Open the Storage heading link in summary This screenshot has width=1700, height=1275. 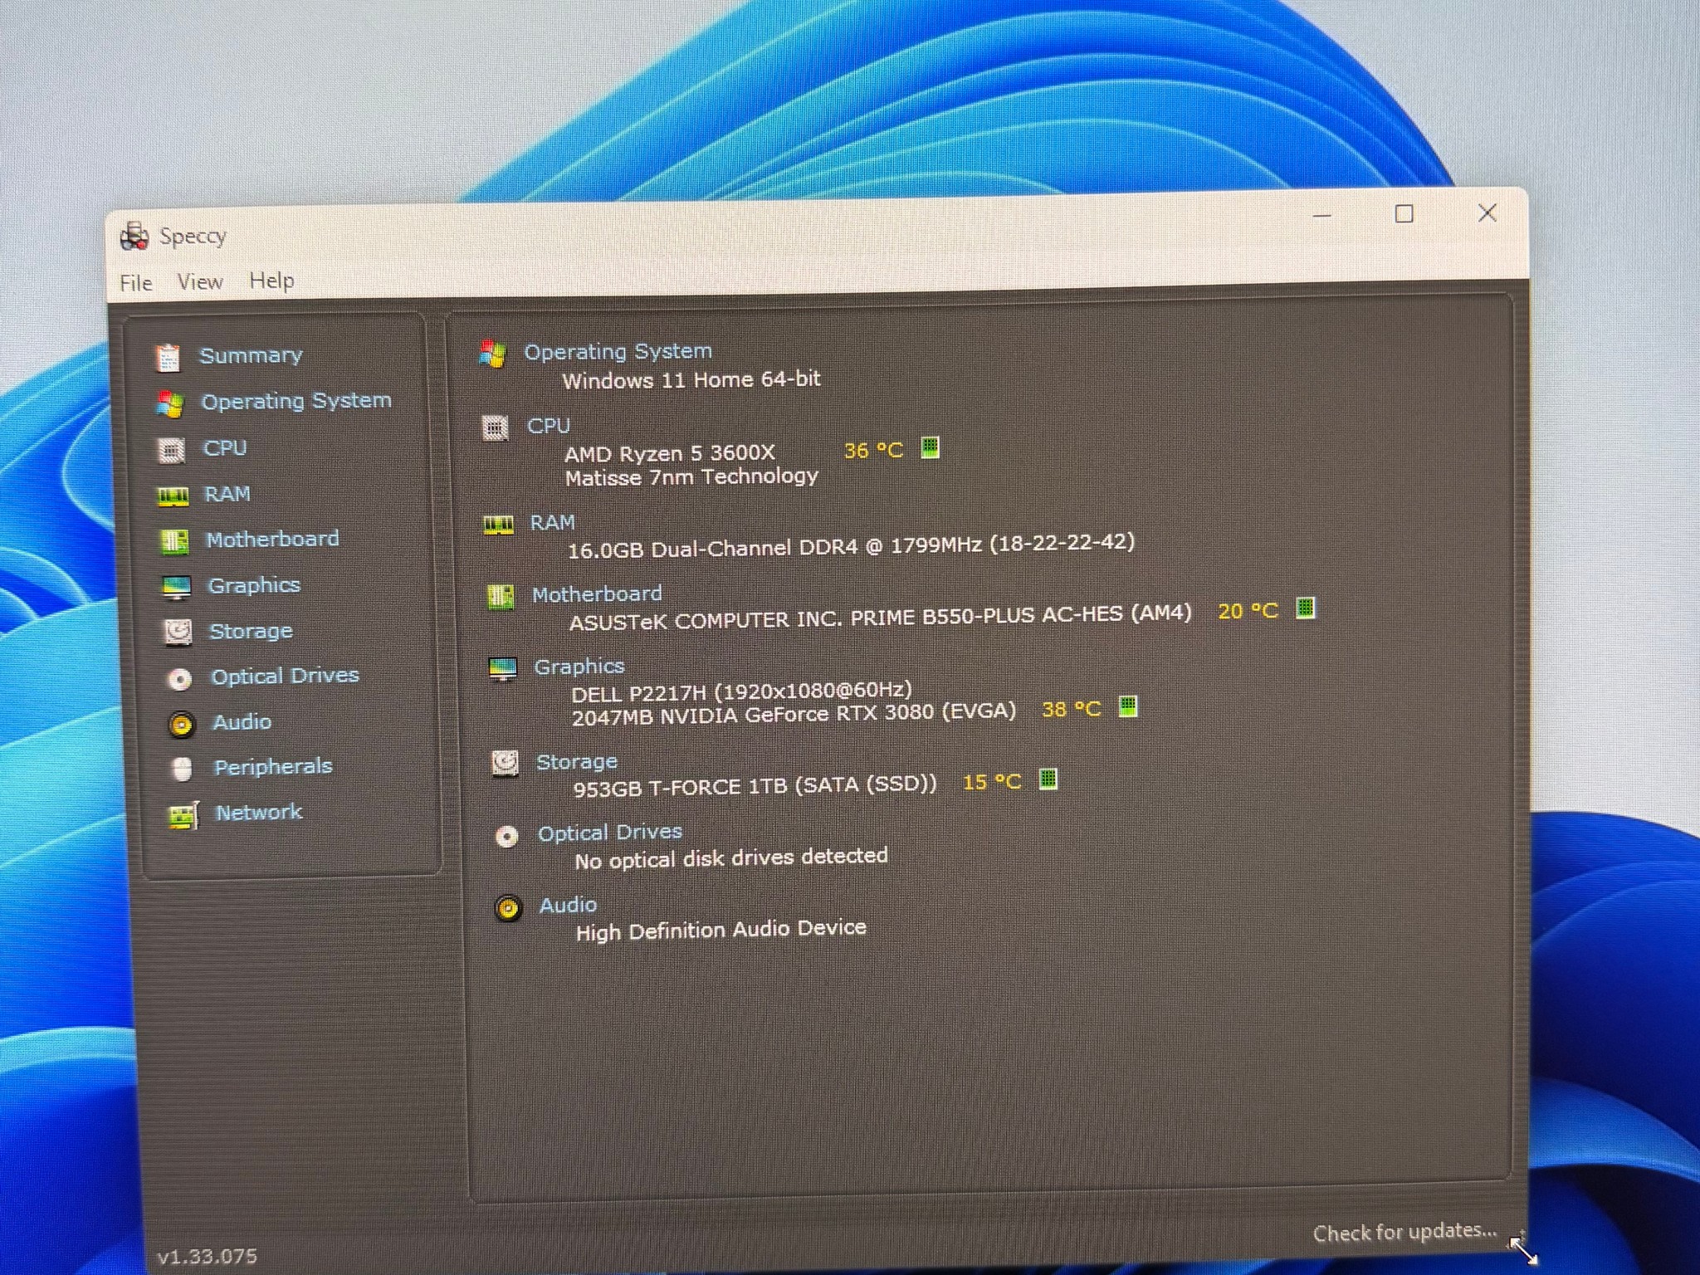tap(577, 762)
